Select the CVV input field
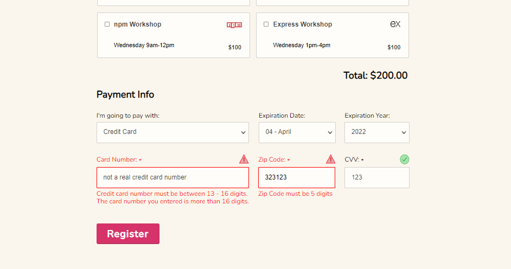The height and width of the screenshot is (269, 511). [376, 177]
